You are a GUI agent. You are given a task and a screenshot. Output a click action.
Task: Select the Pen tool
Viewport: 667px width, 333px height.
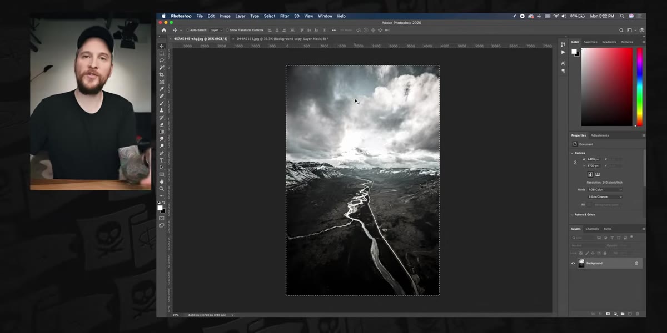162,153
